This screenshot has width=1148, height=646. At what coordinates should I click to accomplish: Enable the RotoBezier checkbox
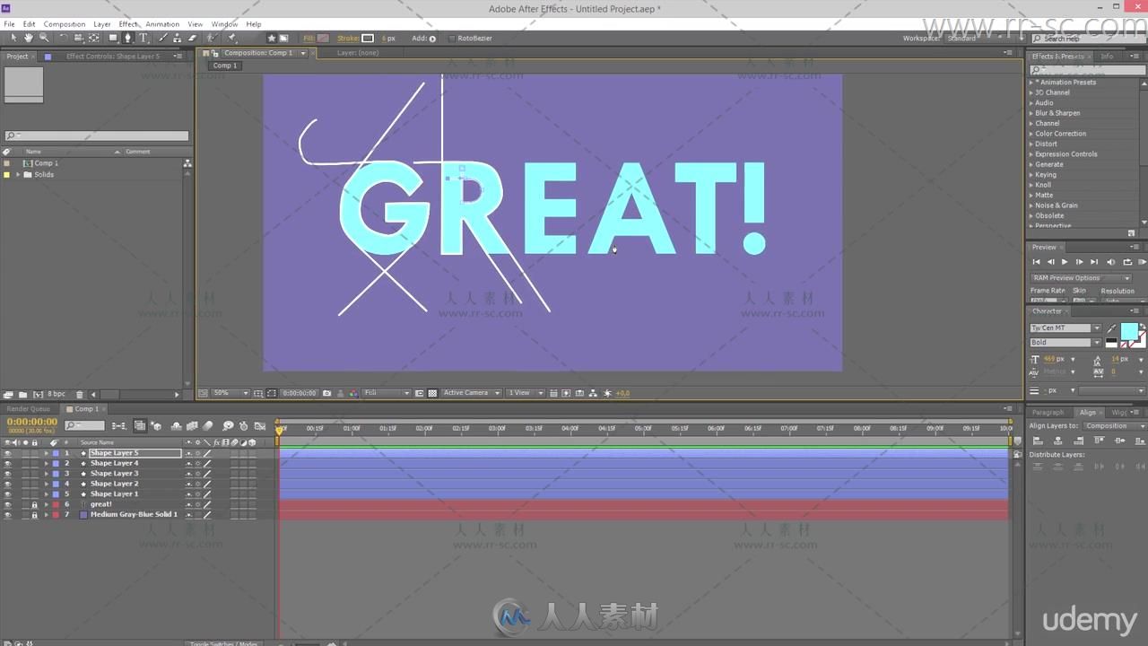pyautogui.click(x=452, y=39)
